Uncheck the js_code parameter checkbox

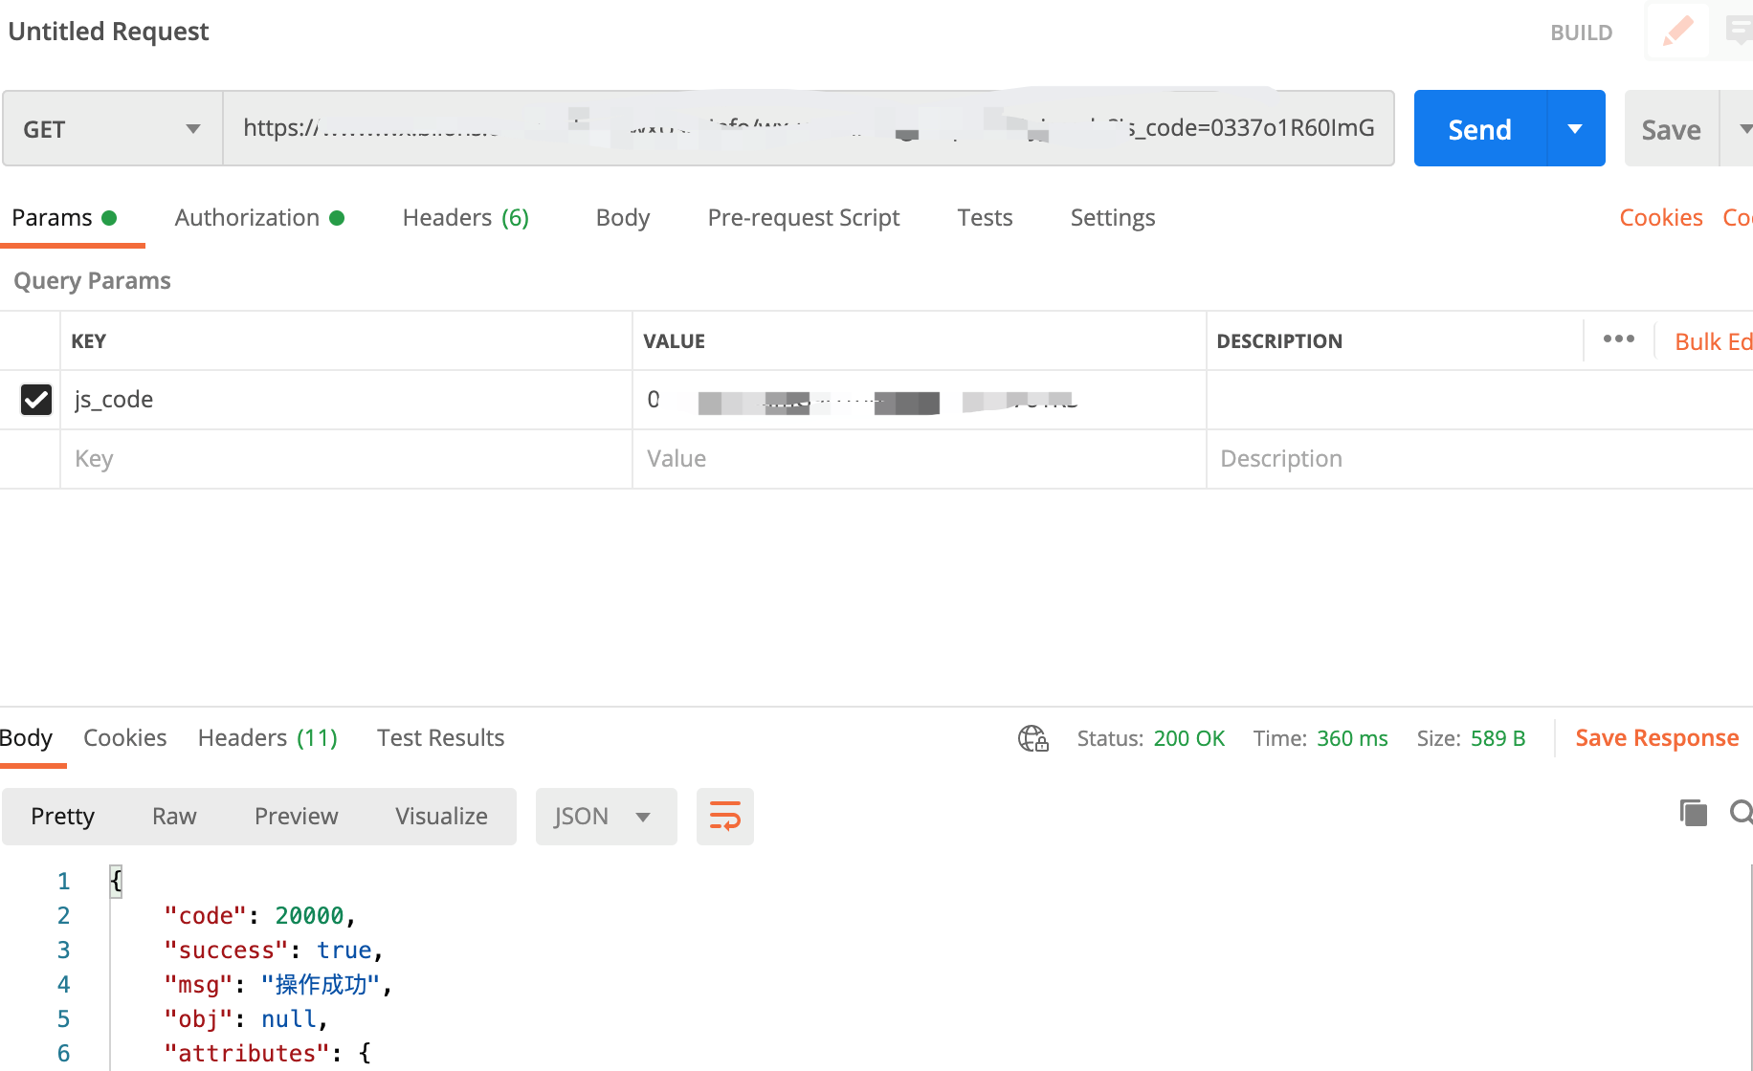click(x=36, y=400)
